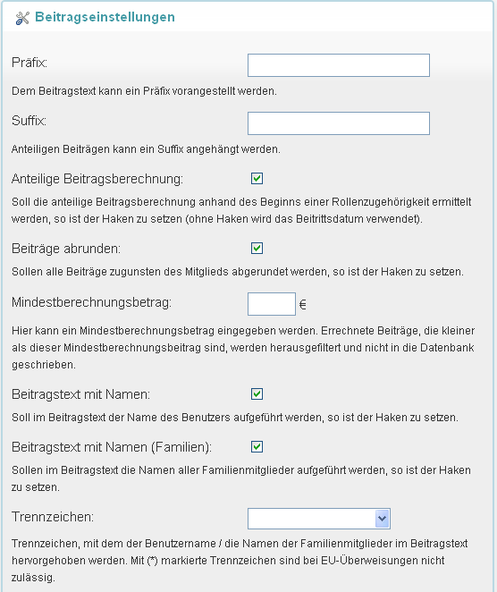
Task: Click the Präfix label
Action: click(x=29, y=63)
